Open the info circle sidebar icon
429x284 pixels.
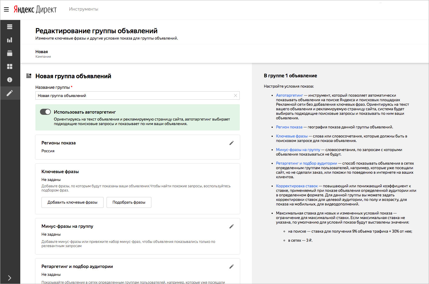click(10, 80)
